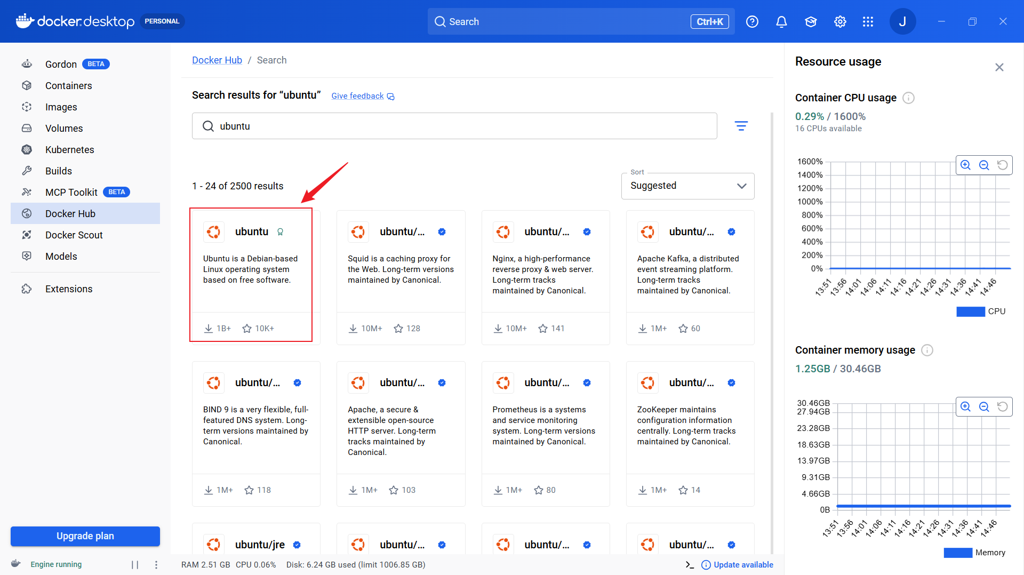Screen dimensions: 1024x575
Task: Open the Prometheus image card
Action: tap(546, 434)
